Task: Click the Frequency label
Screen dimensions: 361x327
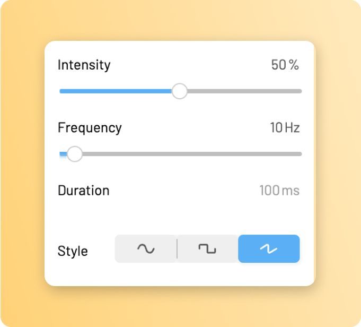Action: click(90, 128)
